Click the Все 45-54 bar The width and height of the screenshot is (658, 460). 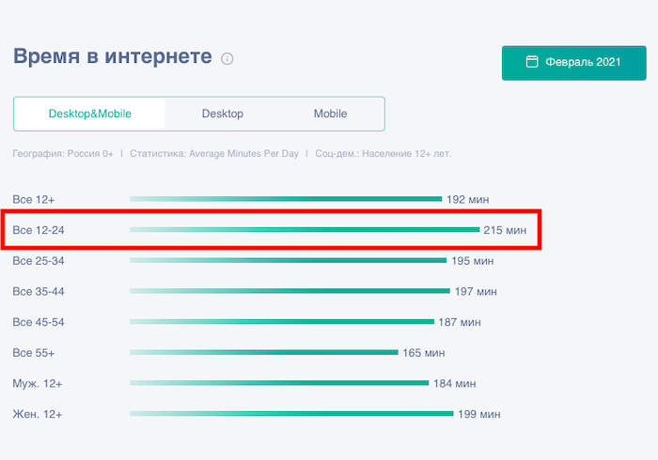click(282, 322)
